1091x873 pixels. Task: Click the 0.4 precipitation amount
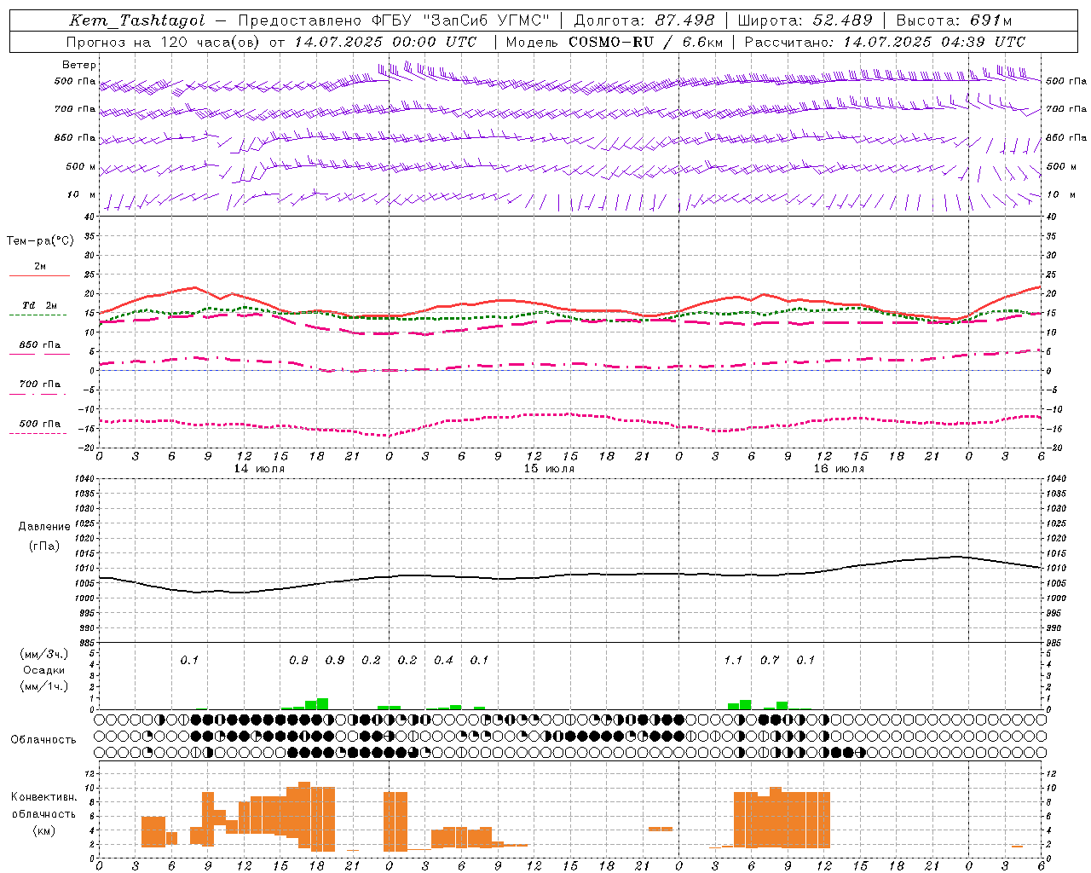(x=443, y=660)
